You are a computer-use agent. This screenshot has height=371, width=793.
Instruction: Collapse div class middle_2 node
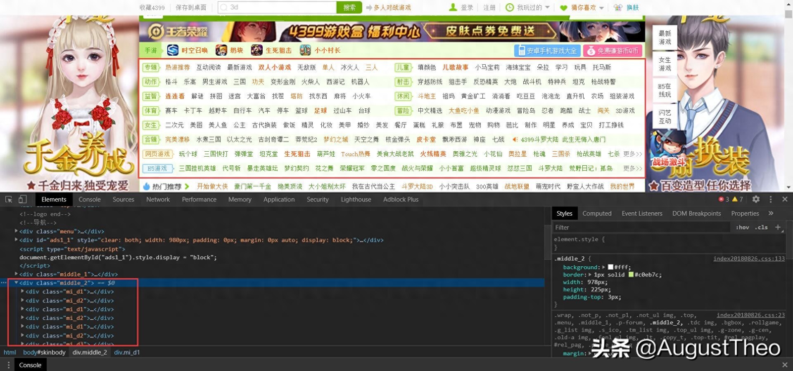[16, 283]
